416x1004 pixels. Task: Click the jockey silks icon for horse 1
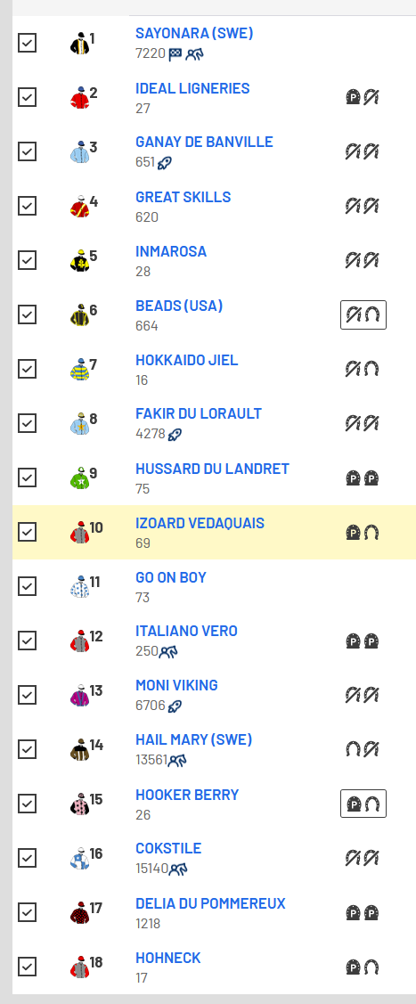79,43
